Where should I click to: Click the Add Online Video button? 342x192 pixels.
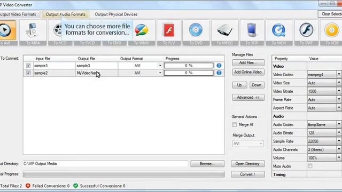tap(248, 72)
